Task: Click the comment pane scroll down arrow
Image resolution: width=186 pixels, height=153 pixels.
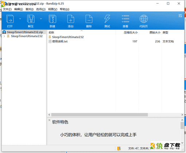Action: tap(182, 143)
